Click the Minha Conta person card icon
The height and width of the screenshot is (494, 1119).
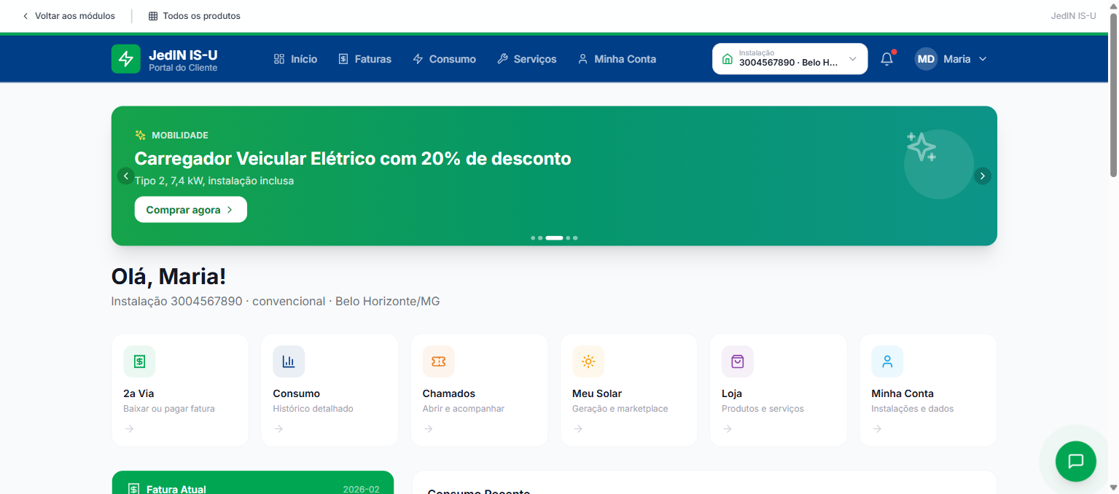(886, 361)
